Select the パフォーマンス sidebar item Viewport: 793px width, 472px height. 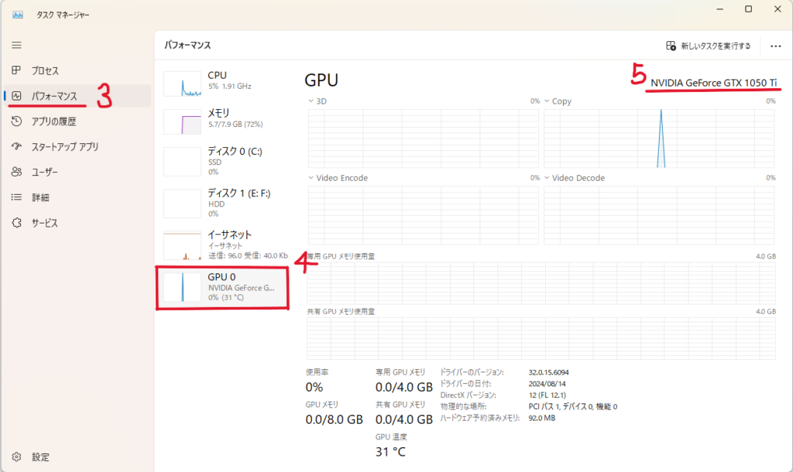point(54,96)
